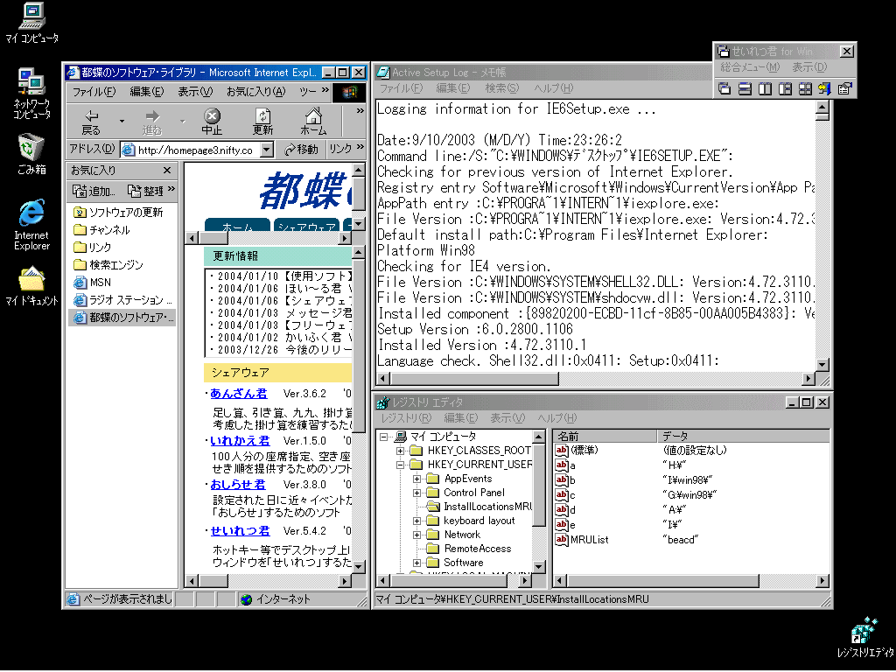Select the InstallLocationsMRU registry key
896x672 pixels.
pyautogui.click(x=488, y=507)
